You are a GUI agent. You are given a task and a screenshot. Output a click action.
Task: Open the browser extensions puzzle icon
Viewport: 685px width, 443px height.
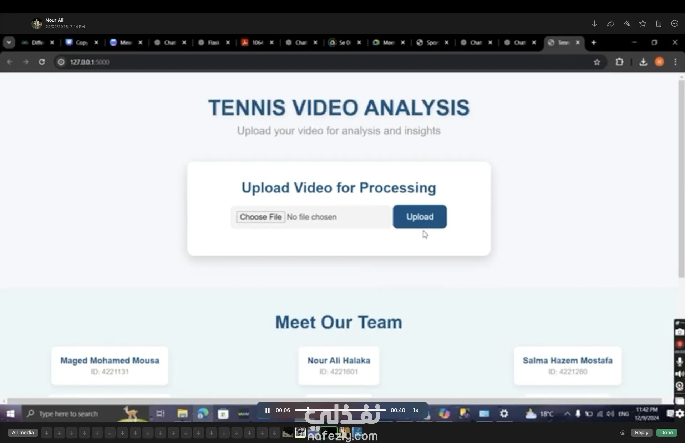coord(619,62)
